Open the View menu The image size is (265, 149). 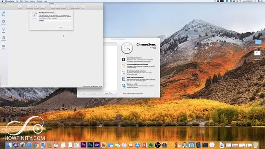pyautogui.click(x=26, y=1)
